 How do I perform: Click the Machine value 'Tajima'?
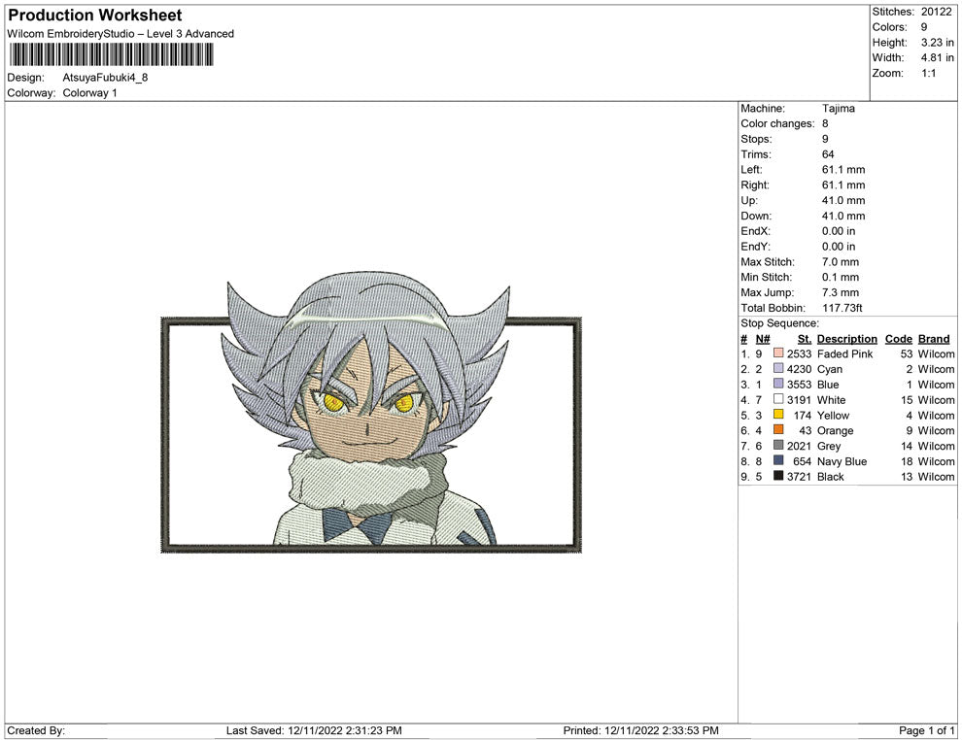click(838, 109)
